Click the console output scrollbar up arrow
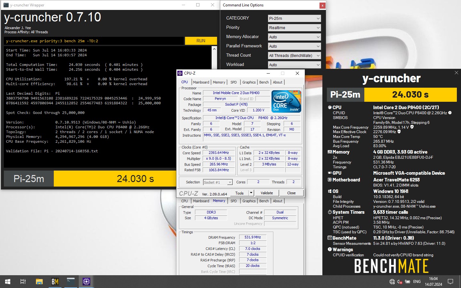 click(214, 49)
